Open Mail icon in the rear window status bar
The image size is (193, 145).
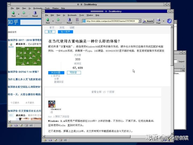(16, 125)
